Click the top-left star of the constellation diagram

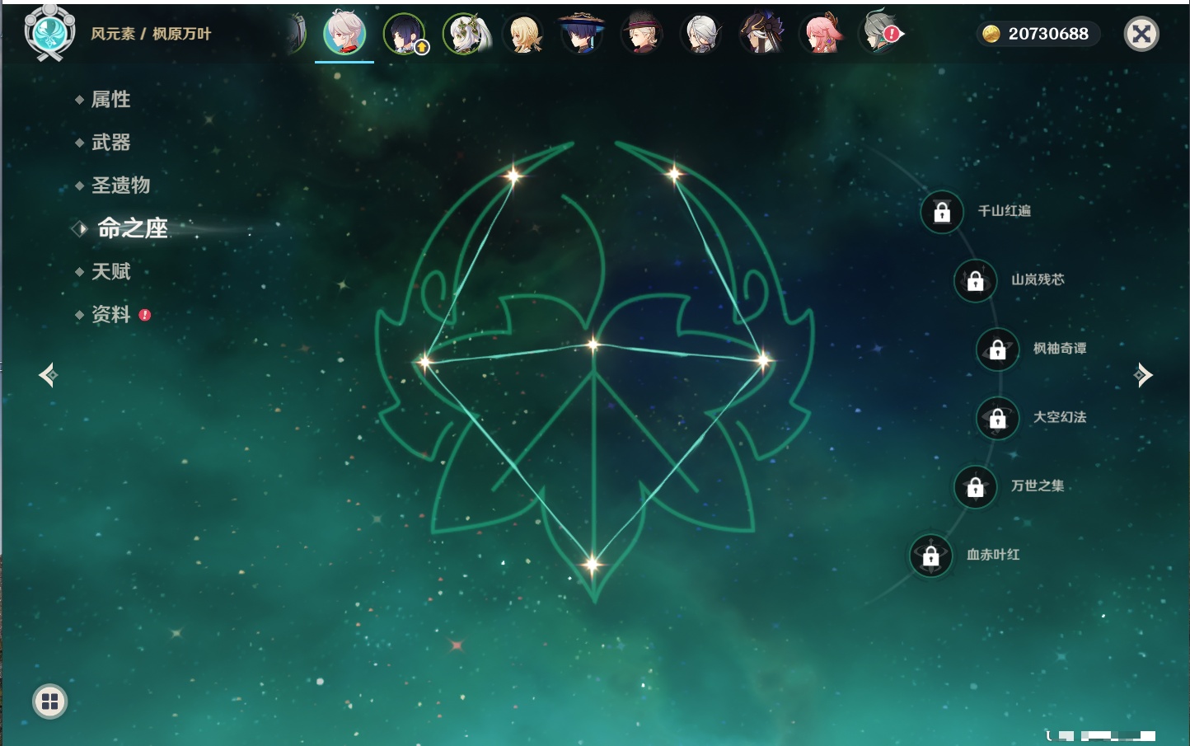tap(514, 175)
